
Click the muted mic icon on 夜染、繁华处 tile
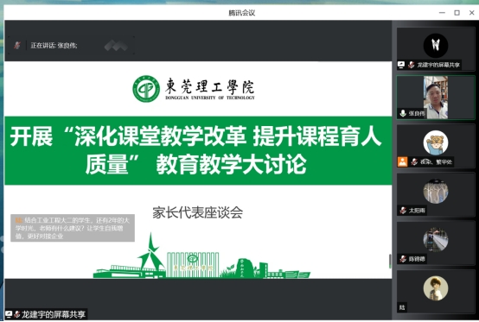point(414,161)
